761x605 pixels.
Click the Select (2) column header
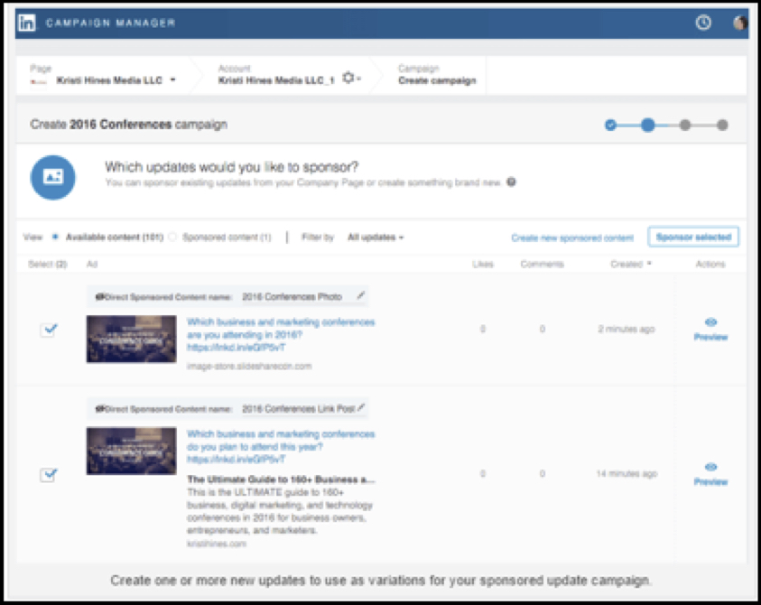point(48,265)
